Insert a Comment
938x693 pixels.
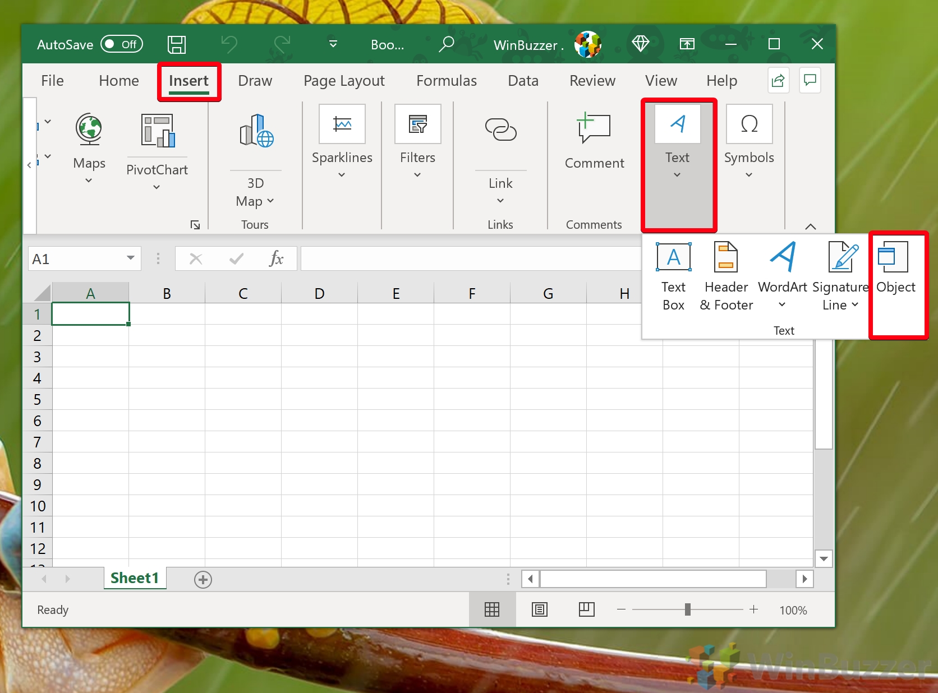point(593,140)
